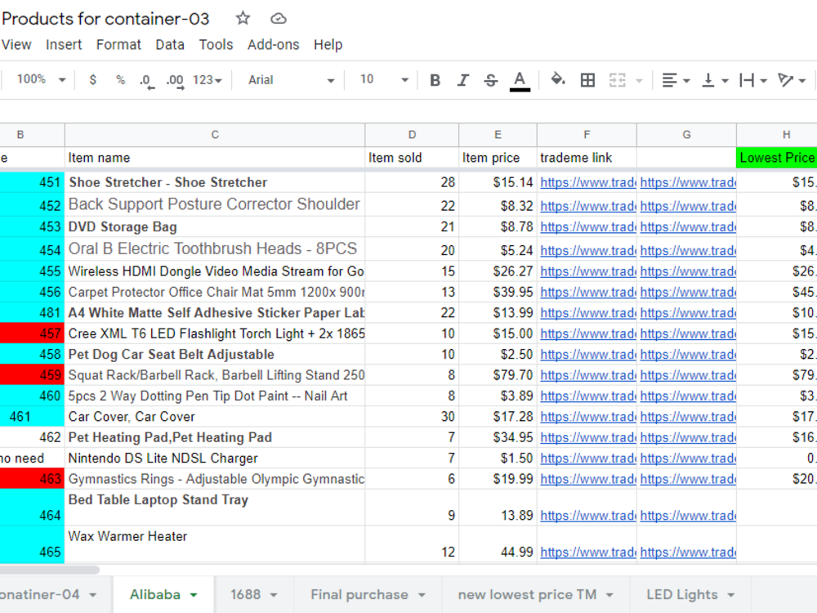Select cell Oral B Electric Toothbrush Heads
The width and height of the screenshot is (817, 613).
(x=215, y=249)
